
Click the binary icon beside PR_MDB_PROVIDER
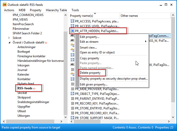pos(73,89)
